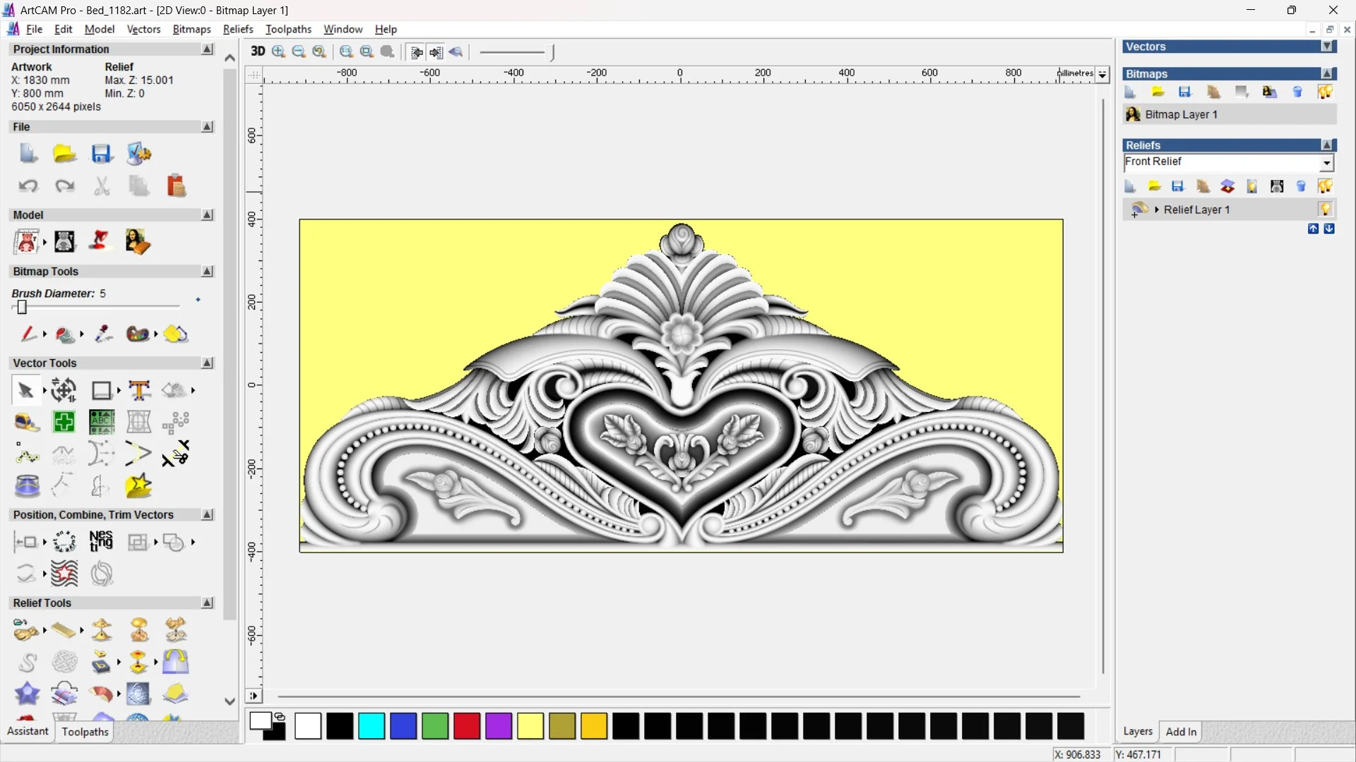Screen dimensions: 1356x762
Task: Delete bitmap layer using trash icon
Action: (1297, 92)
